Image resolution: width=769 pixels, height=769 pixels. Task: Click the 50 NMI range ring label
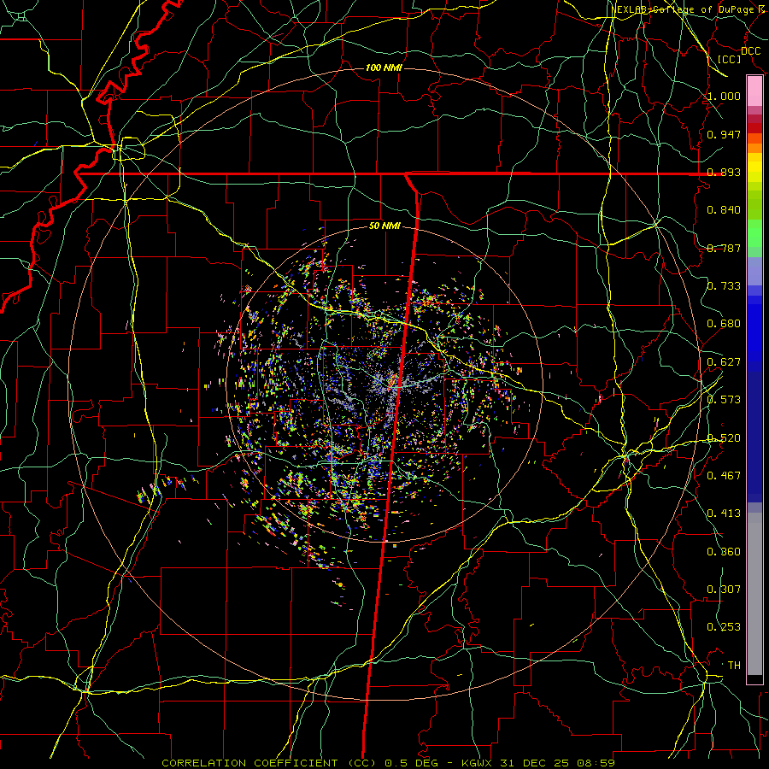384,226
